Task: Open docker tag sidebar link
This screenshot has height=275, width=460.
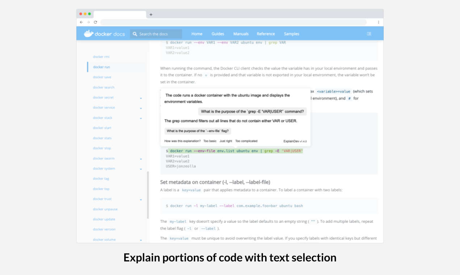Action: click(x=101, y=178)
